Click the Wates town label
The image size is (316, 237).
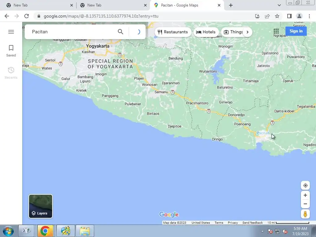47,68
